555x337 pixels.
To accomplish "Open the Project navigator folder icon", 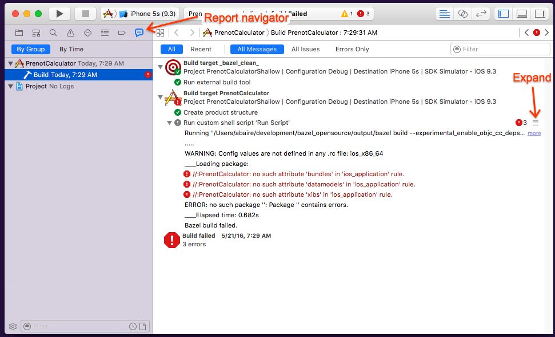I will pos(19,33).
